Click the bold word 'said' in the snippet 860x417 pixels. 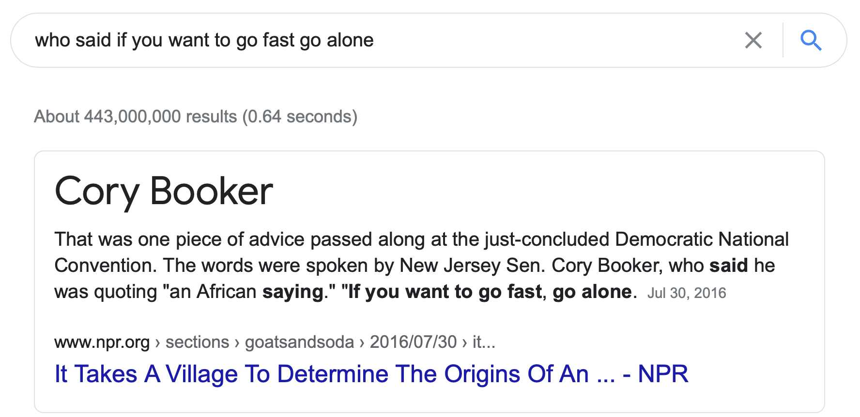point(729,266)
